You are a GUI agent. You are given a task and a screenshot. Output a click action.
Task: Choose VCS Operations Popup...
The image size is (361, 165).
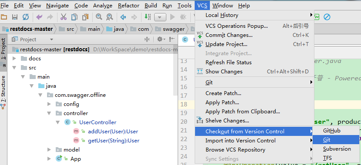tap(254, 26)
